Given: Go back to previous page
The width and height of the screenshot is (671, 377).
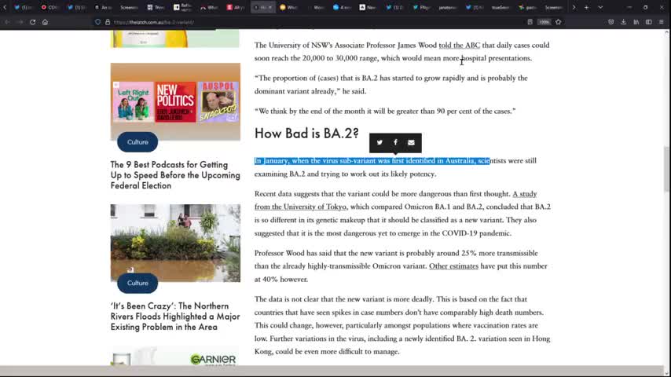Looking at the screenshot, I should pyautogui.click(x=7, y=22).
